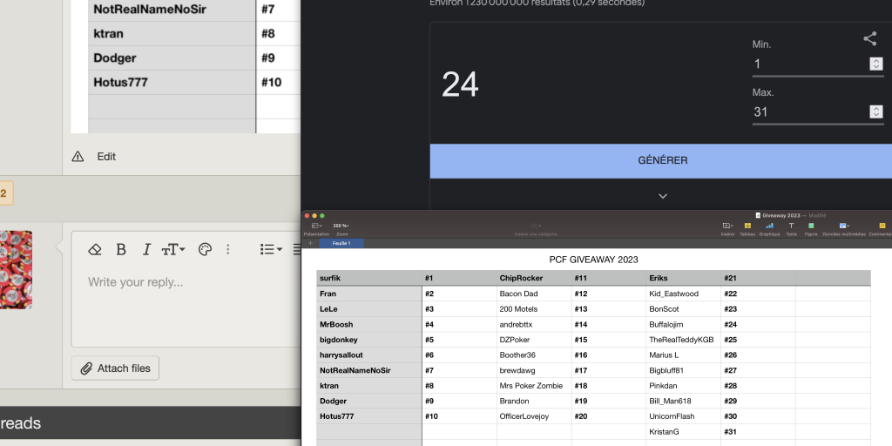Click the Min. value stepper
The image size is (892, 446).
[x=875, y=64]
